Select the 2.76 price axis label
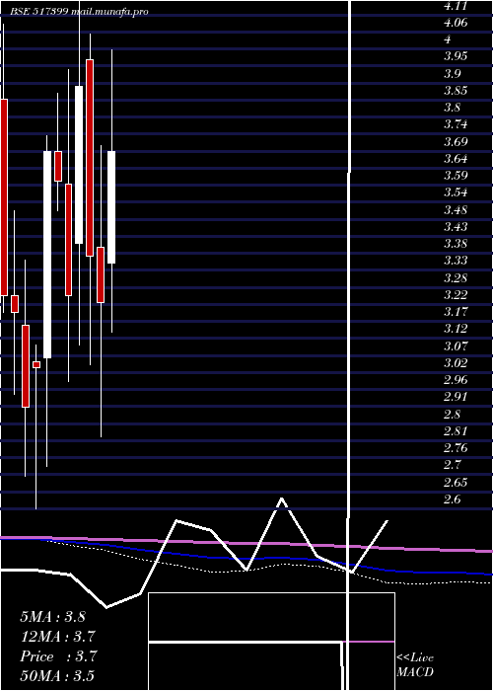 (x=456, y=448)
